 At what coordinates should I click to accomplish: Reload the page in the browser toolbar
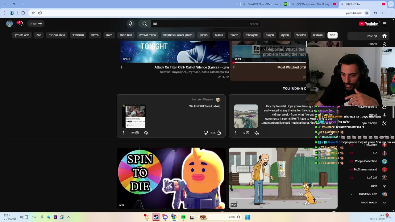376,13
